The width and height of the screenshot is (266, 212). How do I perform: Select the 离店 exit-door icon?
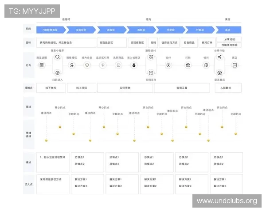pyautogui.click(x=235, y=65)
